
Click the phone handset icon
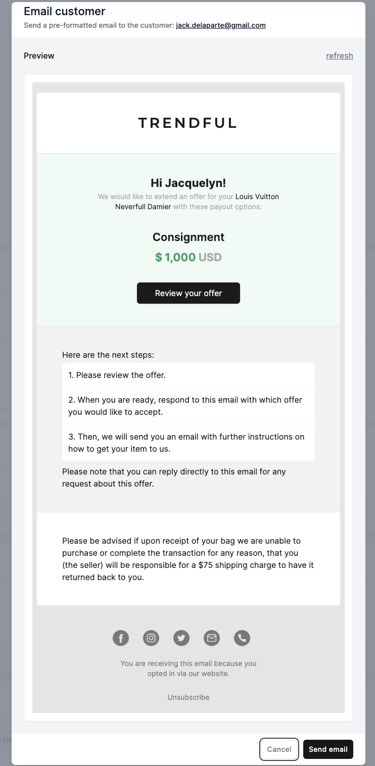pyautogui.click(x=242, y=638)
